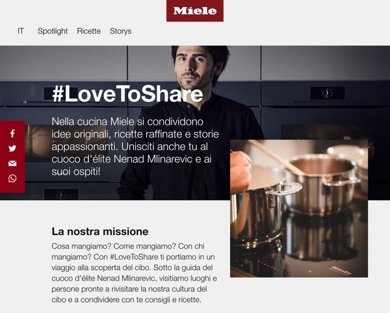Click the wooden spoon in the pots photo
This screenshot has width=390, height=313.
(275, 156)
